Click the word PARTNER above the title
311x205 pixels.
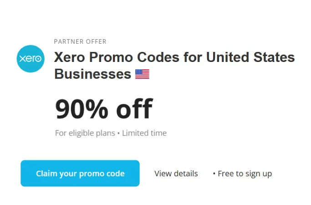[x=68, y=41]
